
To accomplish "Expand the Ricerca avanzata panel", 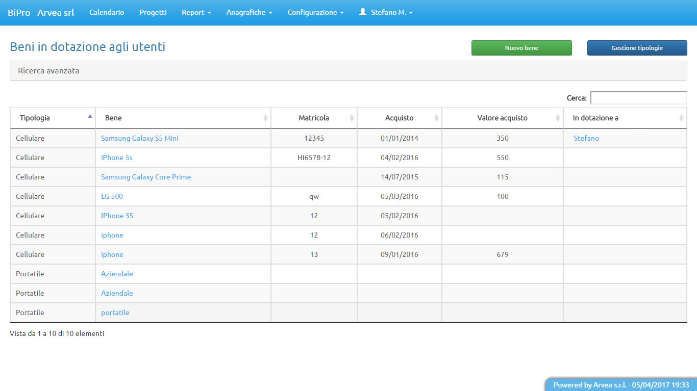I will [48, 71].
